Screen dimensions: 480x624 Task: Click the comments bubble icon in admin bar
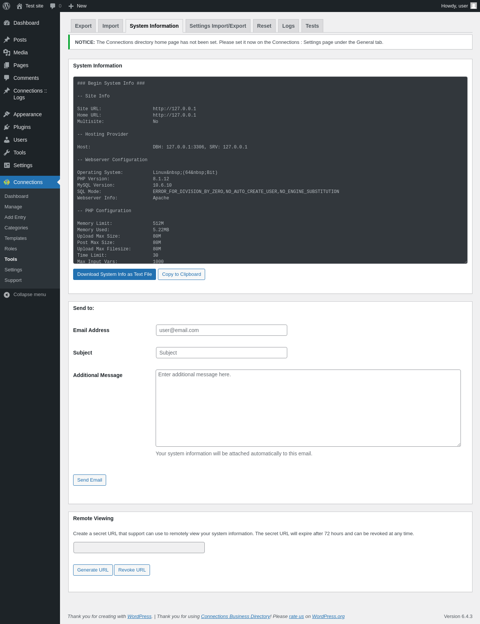click(52, 6)
